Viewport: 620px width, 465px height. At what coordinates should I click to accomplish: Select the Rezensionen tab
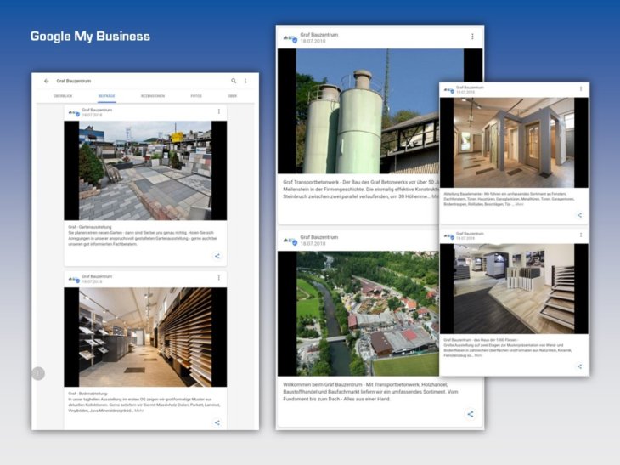(x=153, y=96)
